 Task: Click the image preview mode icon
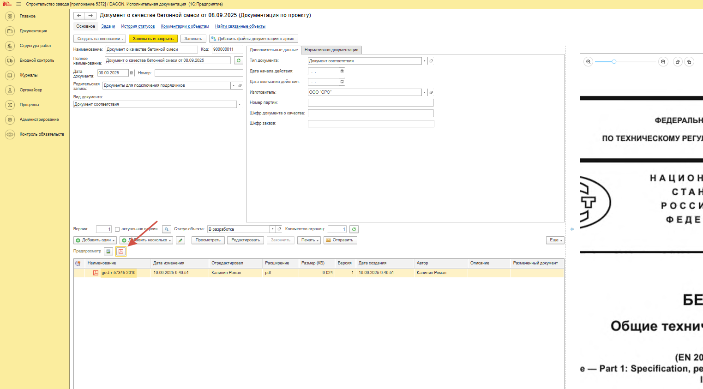click(x=108, y=251)
